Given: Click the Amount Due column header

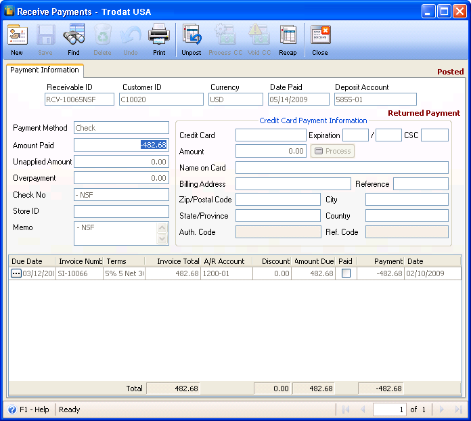Looking at the screenshot, I should tap(313, 261).
